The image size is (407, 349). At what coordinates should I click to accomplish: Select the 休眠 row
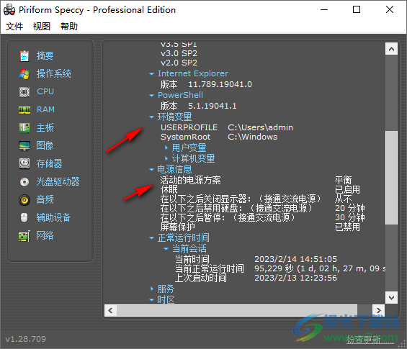(x=260, y=189)
